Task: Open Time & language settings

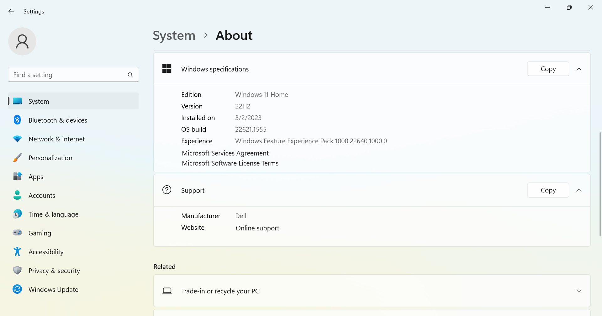Action: [73, 214]
